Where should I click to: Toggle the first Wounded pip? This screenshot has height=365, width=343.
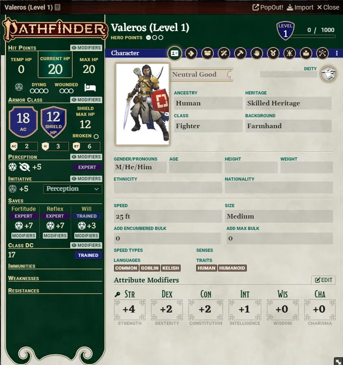pos(62,91)
